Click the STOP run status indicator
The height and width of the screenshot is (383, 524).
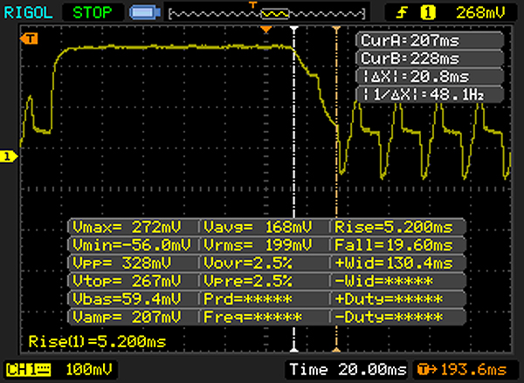pos(93,13)
